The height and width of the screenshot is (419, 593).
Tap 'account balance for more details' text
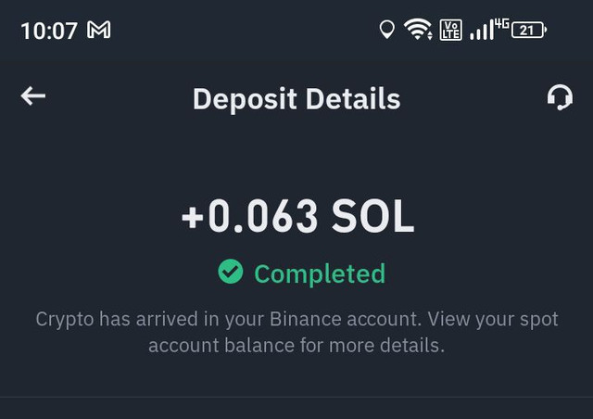[296, 345]
